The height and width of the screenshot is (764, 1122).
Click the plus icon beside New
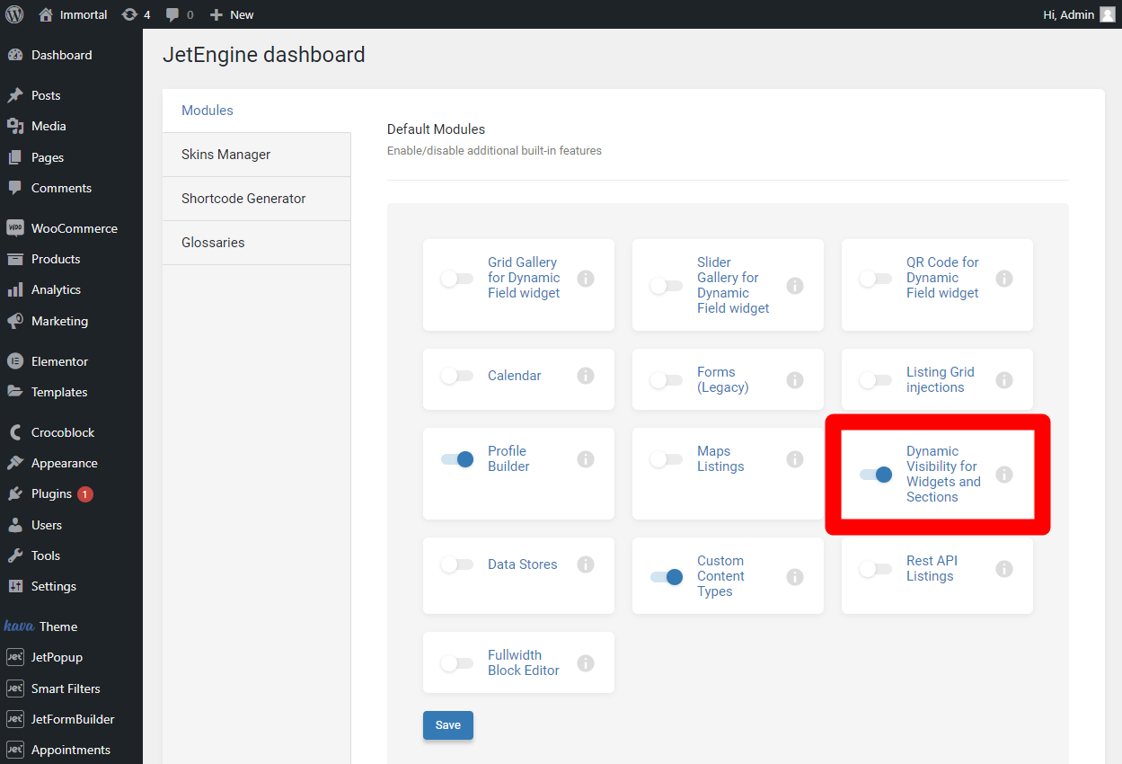point(216,14)
